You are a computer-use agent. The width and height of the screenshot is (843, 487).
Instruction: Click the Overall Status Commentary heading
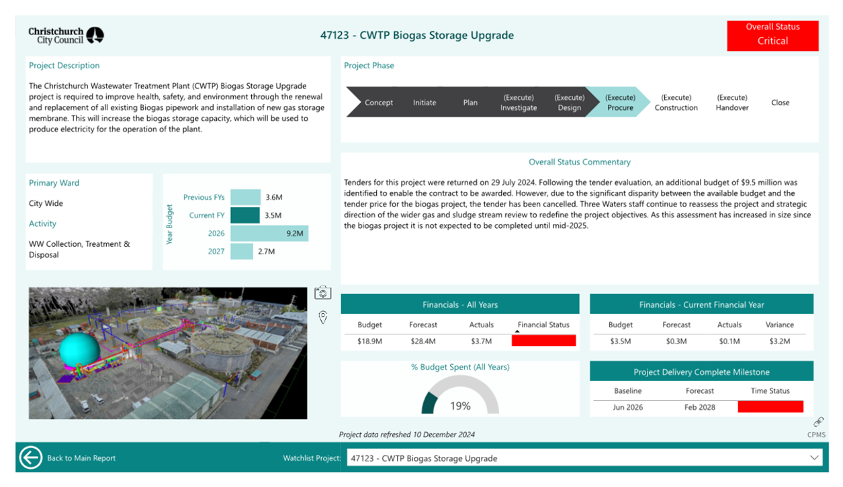(x=580, y=162)
